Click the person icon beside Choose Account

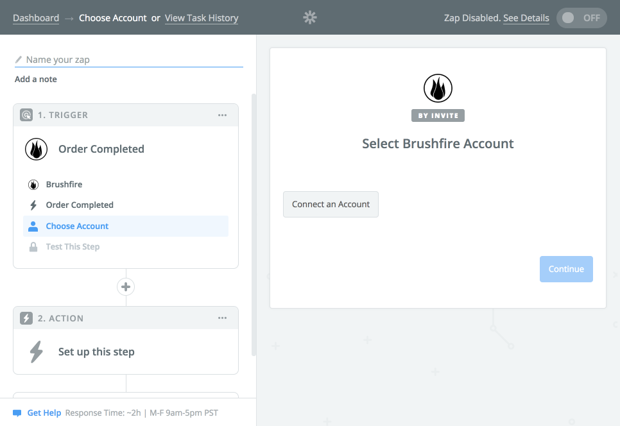(x=33, y=226)
